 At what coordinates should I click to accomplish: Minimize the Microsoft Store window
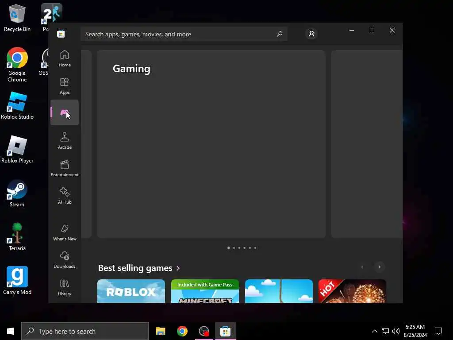point(352,30)
